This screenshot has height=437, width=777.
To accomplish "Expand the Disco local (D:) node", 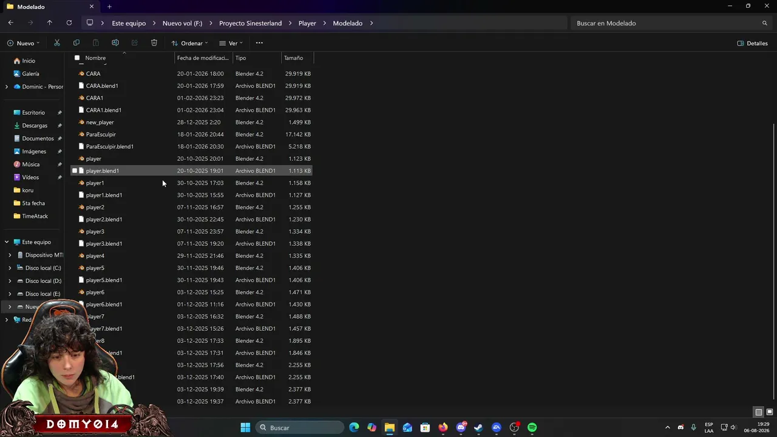I will click(10, 281).
